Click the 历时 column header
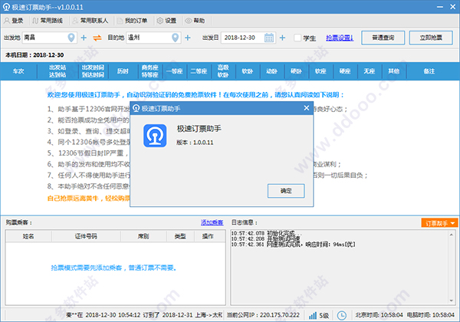The width and height of the screenshot is (460, 322). [x=123, y=71]
